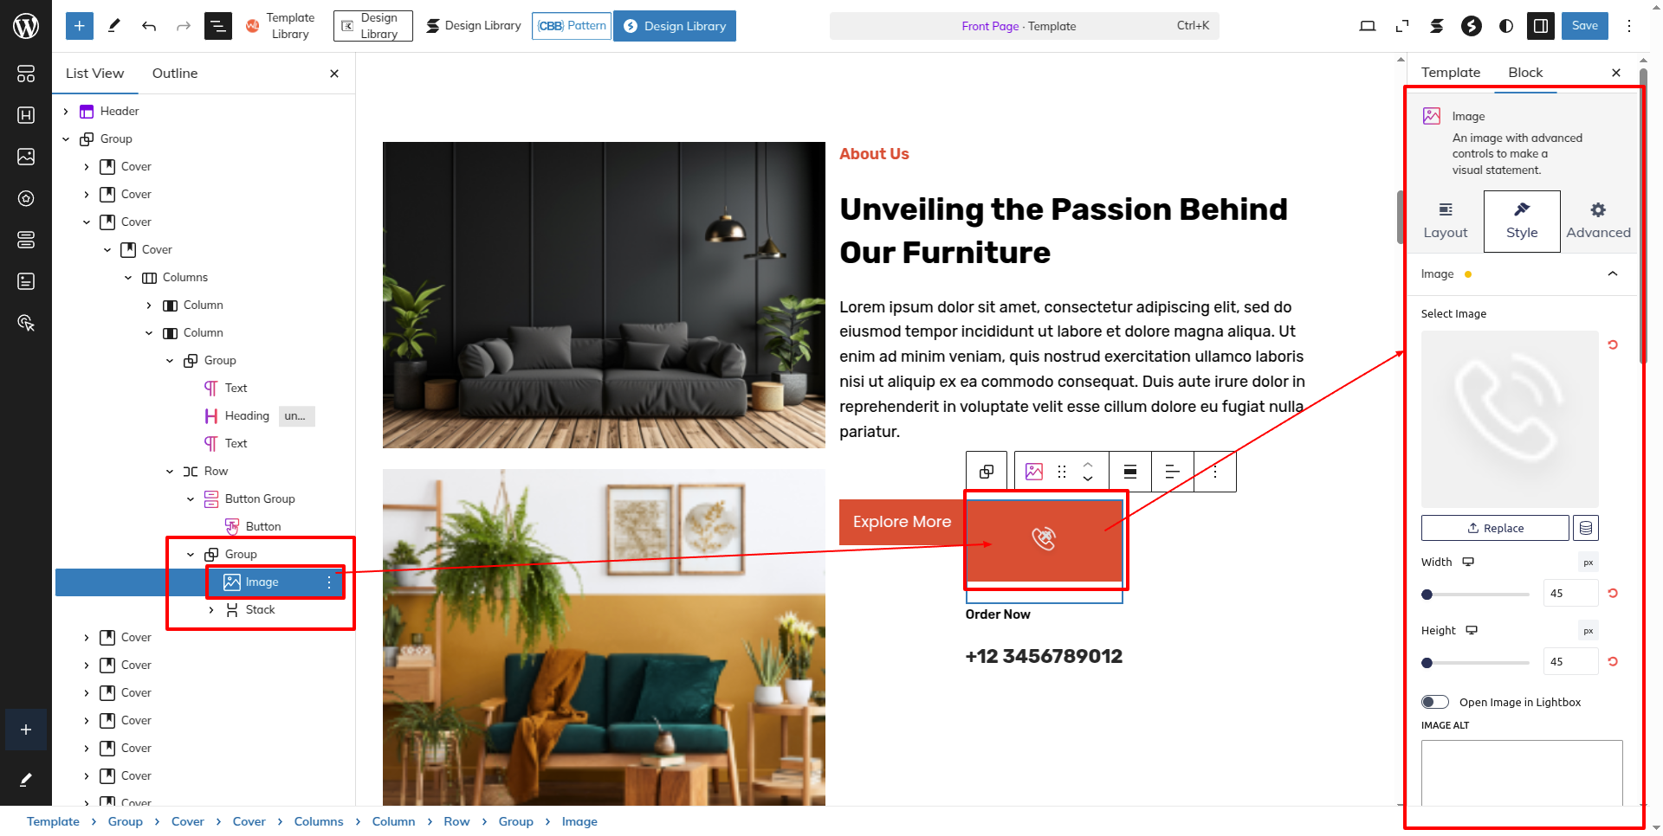Collapse the Image settings panel chevron
This screenshot has height=836, width=1663.
[1613, 273]
